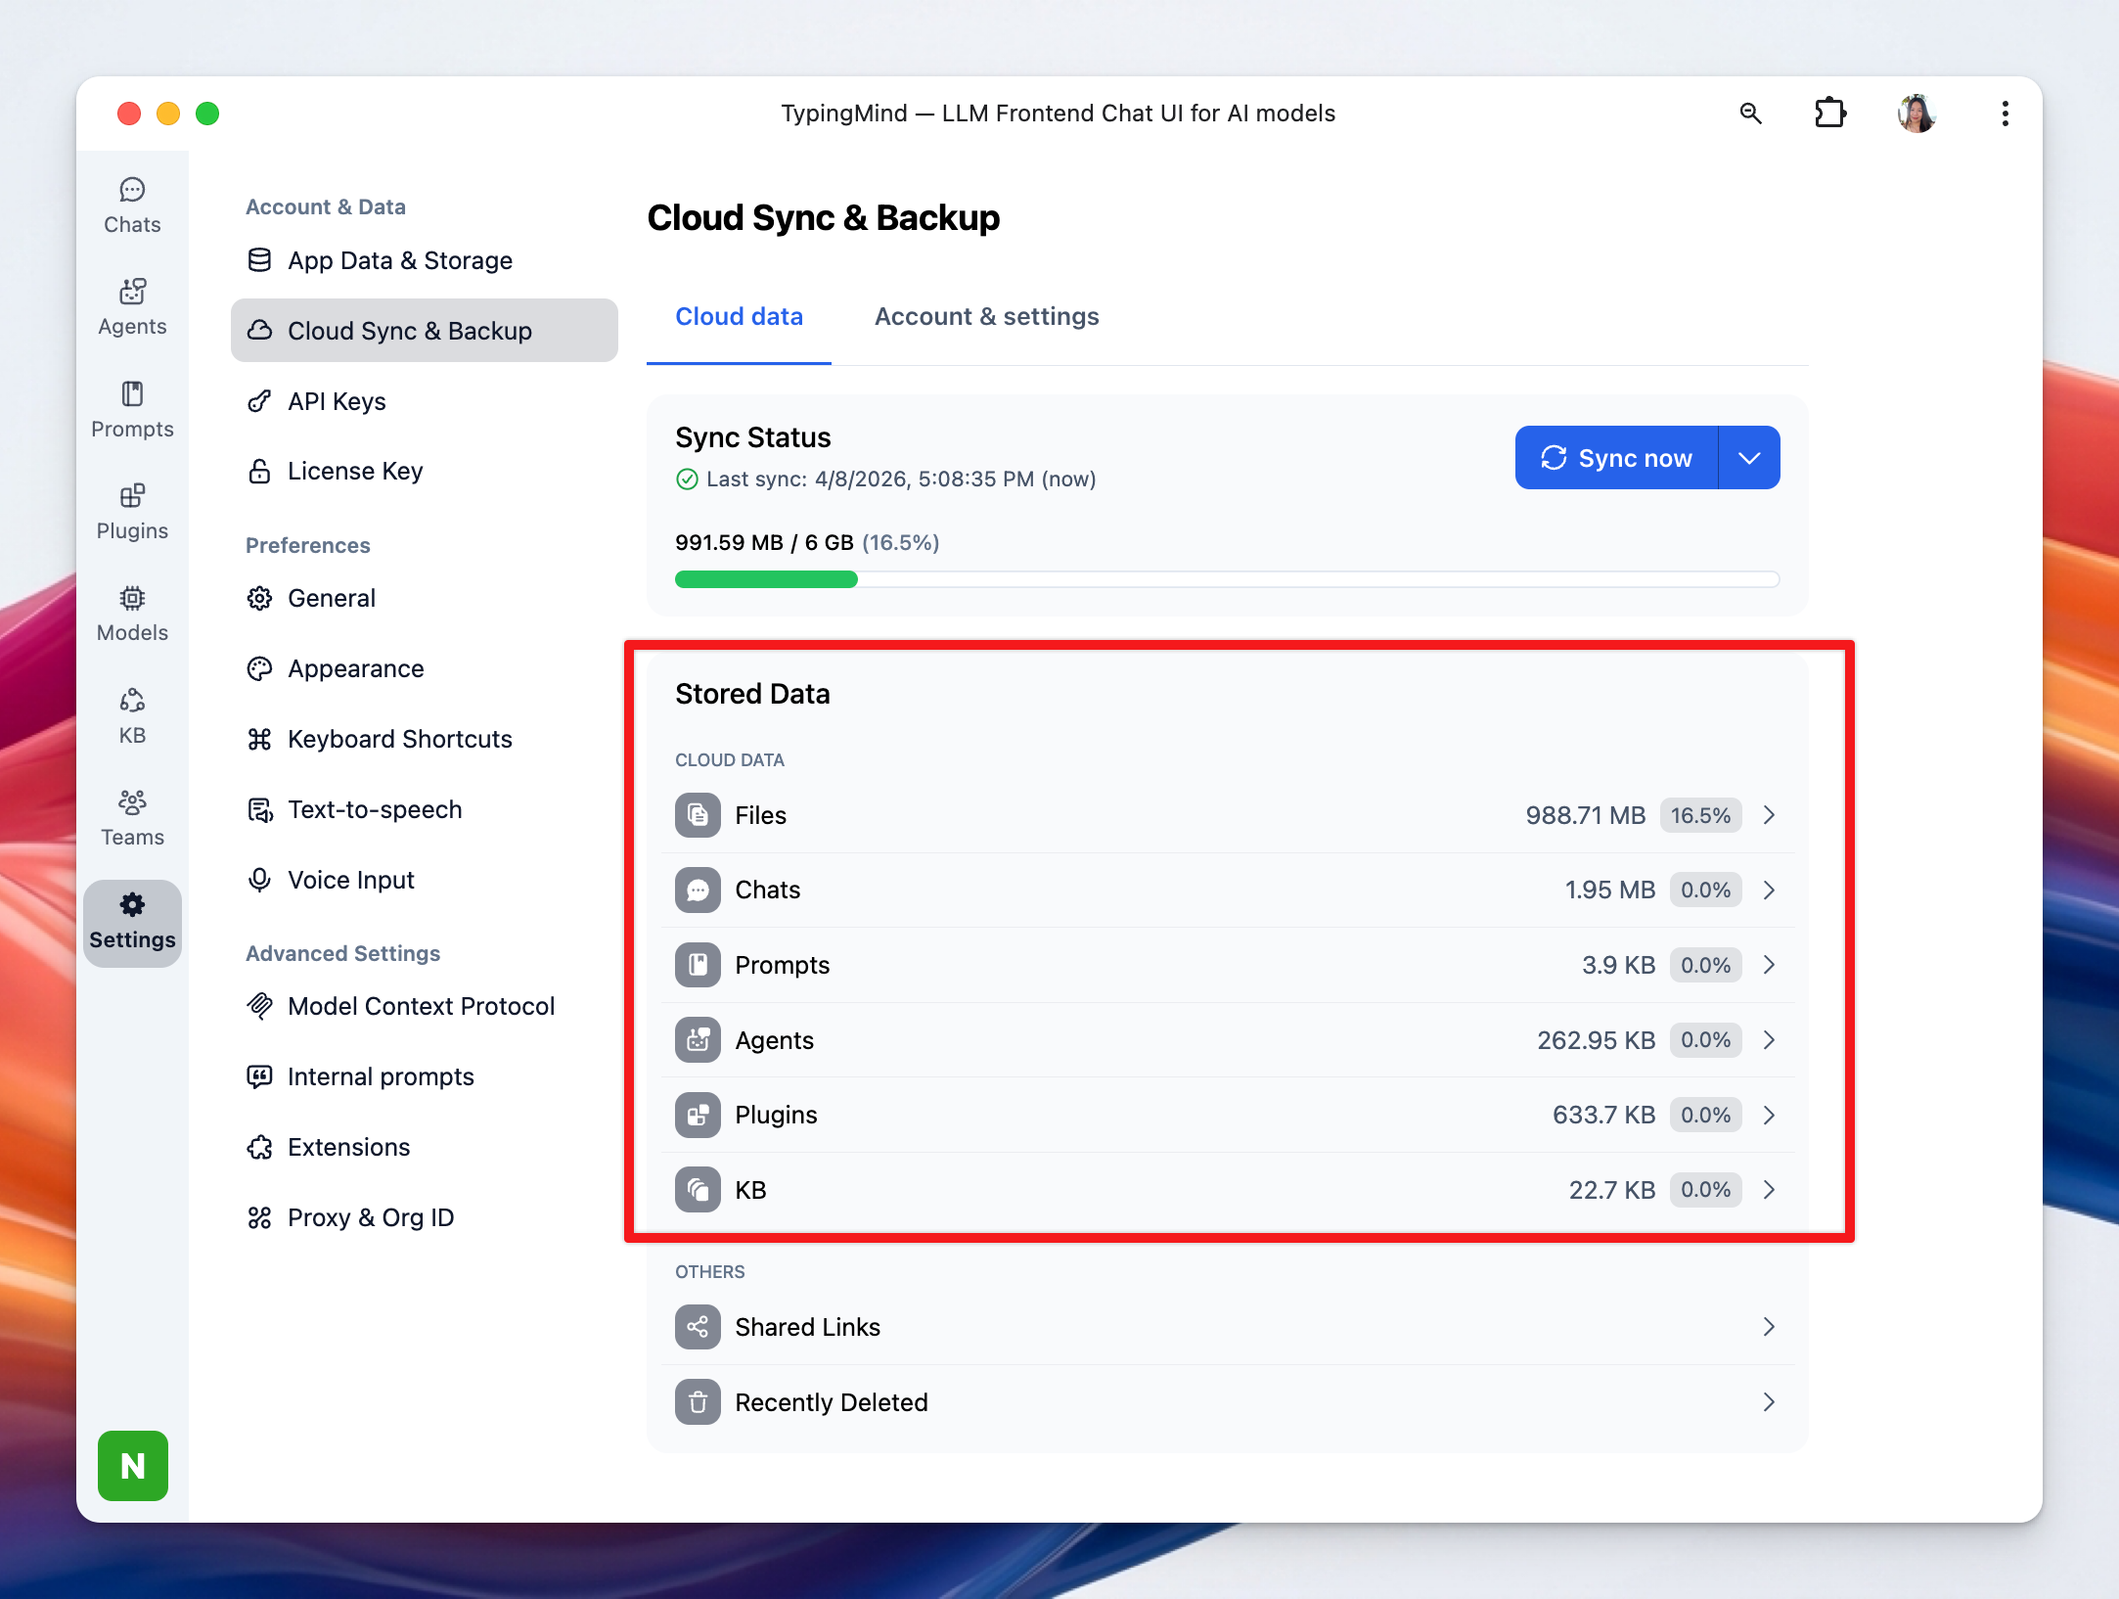Expand the Sync now dropdown arrow

tap(1749, 458)
